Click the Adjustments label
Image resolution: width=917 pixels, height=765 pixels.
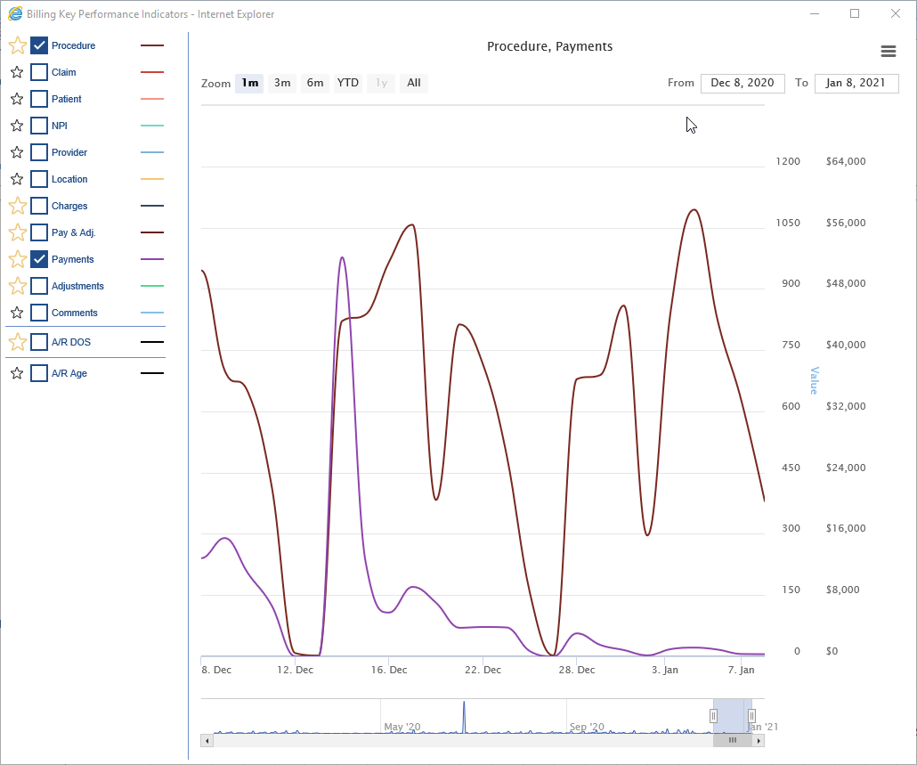[77, 286]
